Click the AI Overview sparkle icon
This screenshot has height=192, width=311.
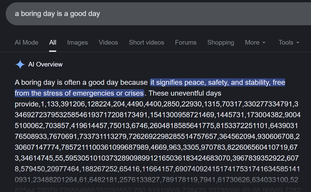point(20,64)
